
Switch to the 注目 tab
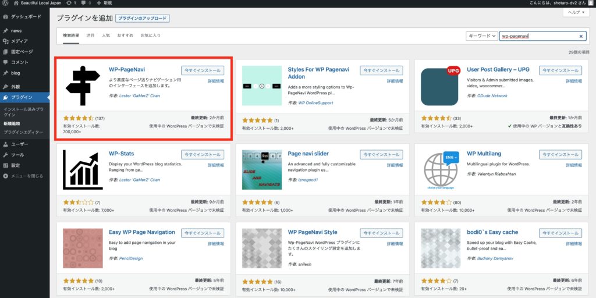coord(90,36)
